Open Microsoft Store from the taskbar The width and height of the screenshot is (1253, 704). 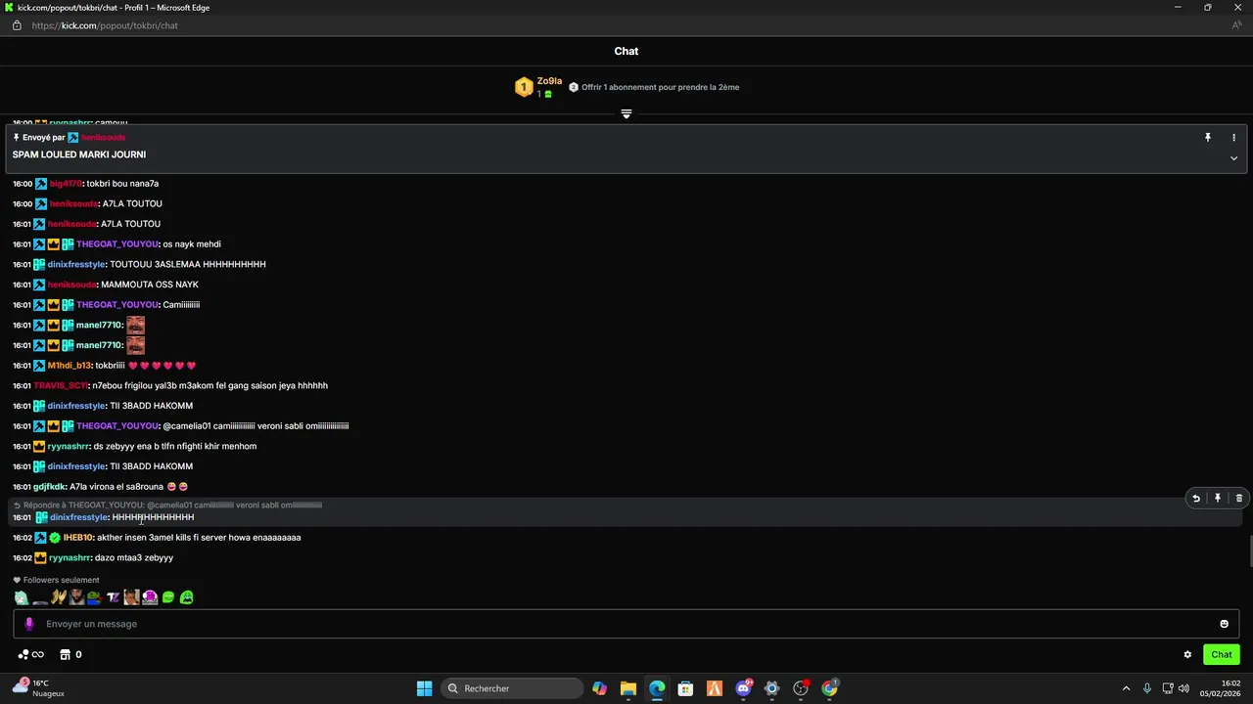tap(685, 688)
